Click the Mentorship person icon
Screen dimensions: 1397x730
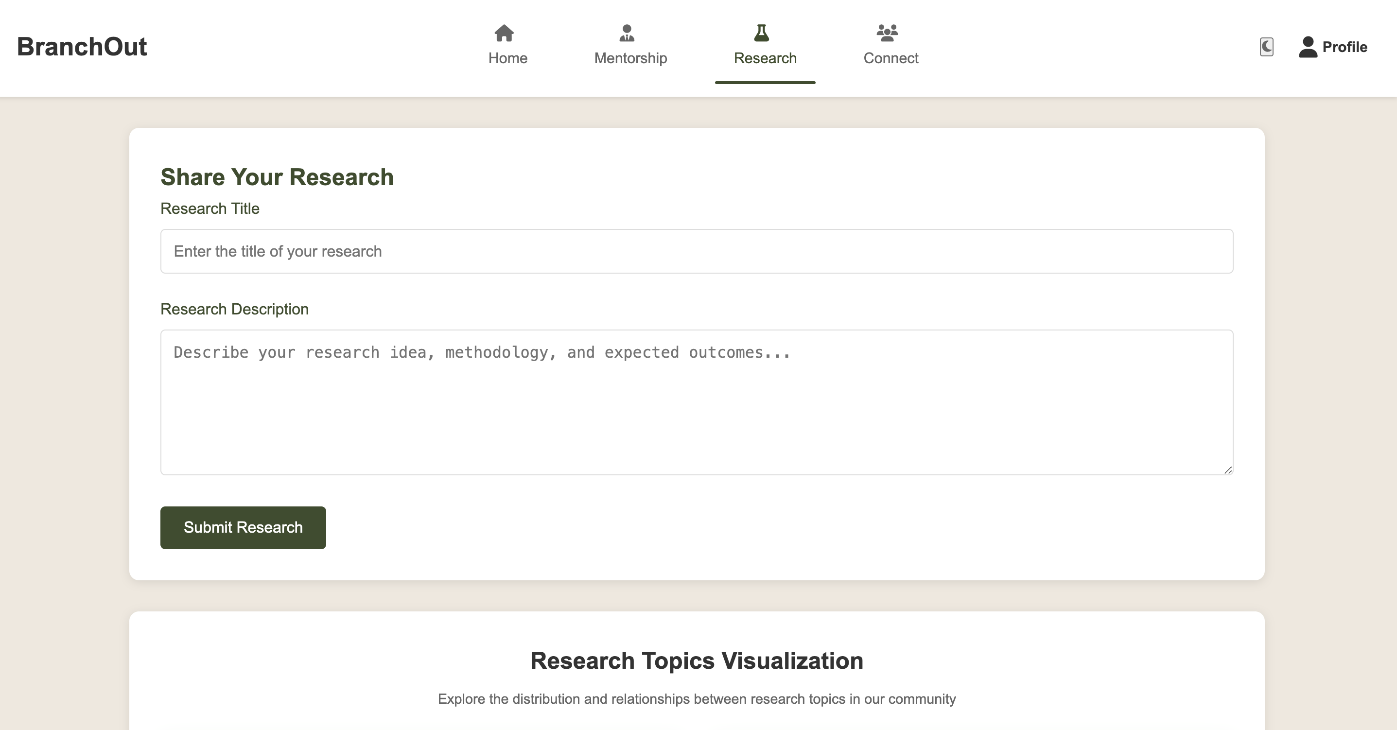[x=627, y=33]
